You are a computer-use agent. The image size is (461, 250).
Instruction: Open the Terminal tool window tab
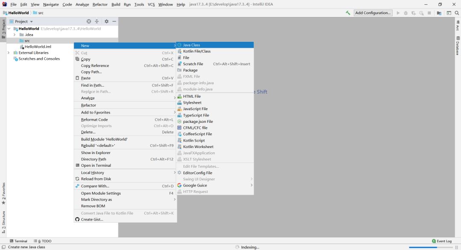pyautogui.click(x=18, y=241)
